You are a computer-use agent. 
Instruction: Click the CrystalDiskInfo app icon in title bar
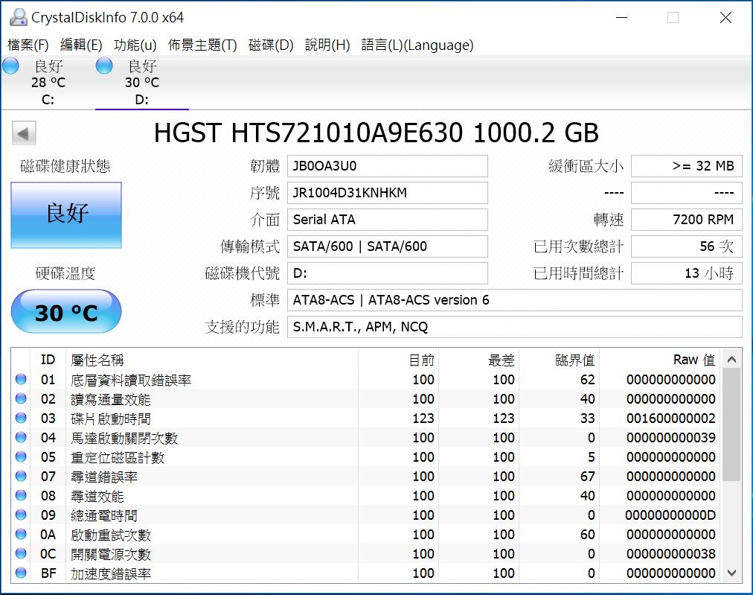[x=19, y=17]
